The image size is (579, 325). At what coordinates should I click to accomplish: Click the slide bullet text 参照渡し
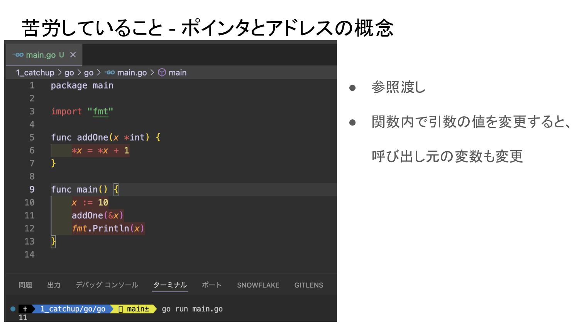(398, 87)
